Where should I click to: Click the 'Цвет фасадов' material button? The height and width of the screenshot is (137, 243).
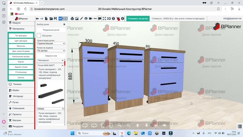pos(21,41)
